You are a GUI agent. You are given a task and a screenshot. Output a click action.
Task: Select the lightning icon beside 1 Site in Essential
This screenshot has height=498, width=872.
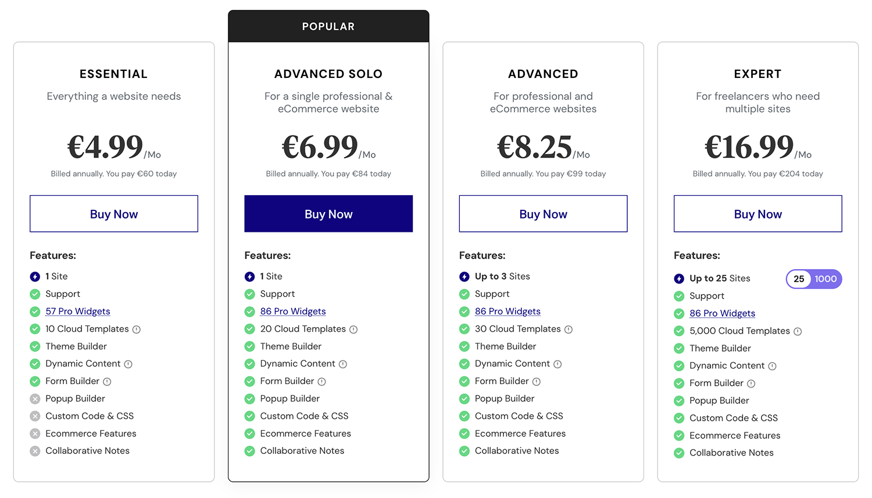[35, 276]
